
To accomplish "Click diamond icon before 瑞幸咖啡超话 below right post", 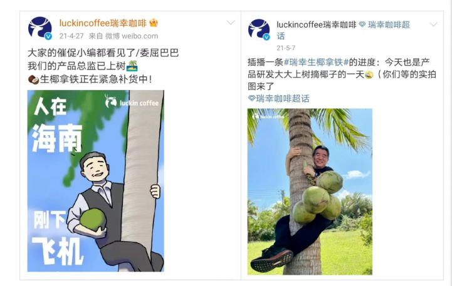I will click(251, 99).
